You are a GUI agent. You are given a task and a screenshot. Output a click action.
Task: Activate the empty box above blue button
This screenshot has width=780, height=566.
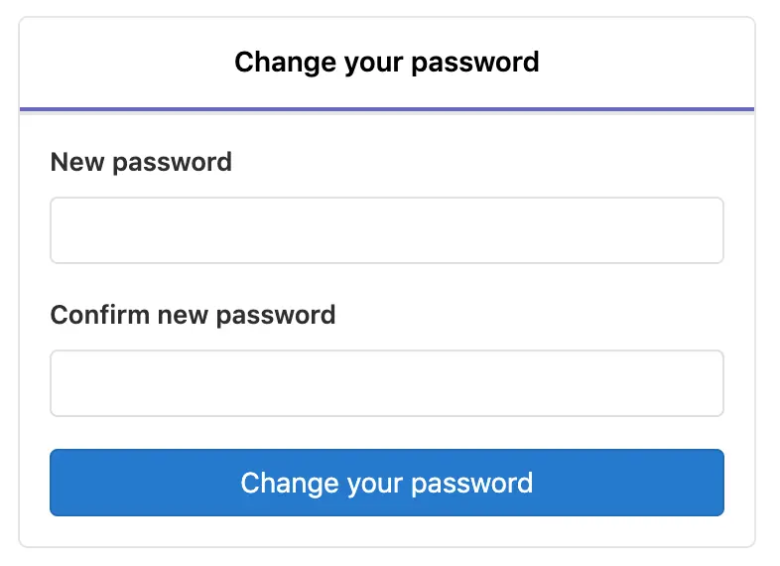[386, 383]
